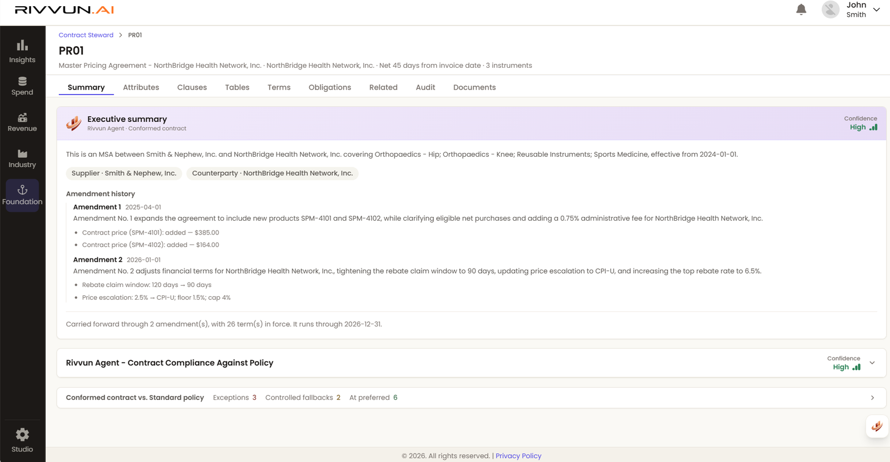Viewport: 890px width, 462px height.
Task: Expand the Contract Compliance Against Policy panel
Action: coord(872,363)
